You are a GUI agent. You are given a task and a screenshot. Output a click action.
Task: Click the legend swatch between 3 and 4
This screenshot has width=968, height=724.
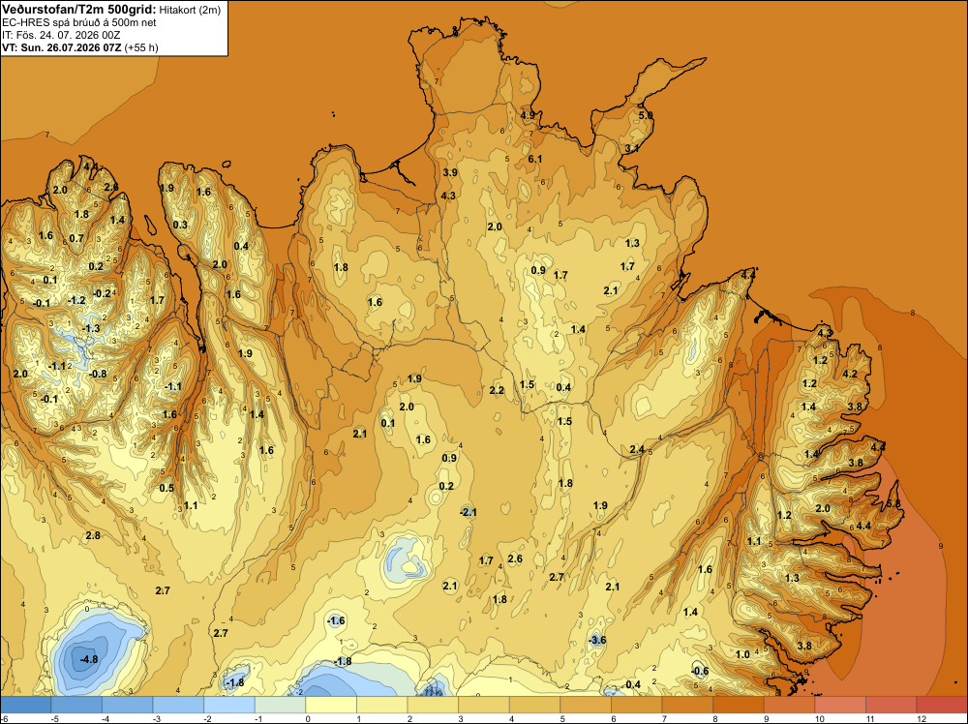[x=484, y=705]
